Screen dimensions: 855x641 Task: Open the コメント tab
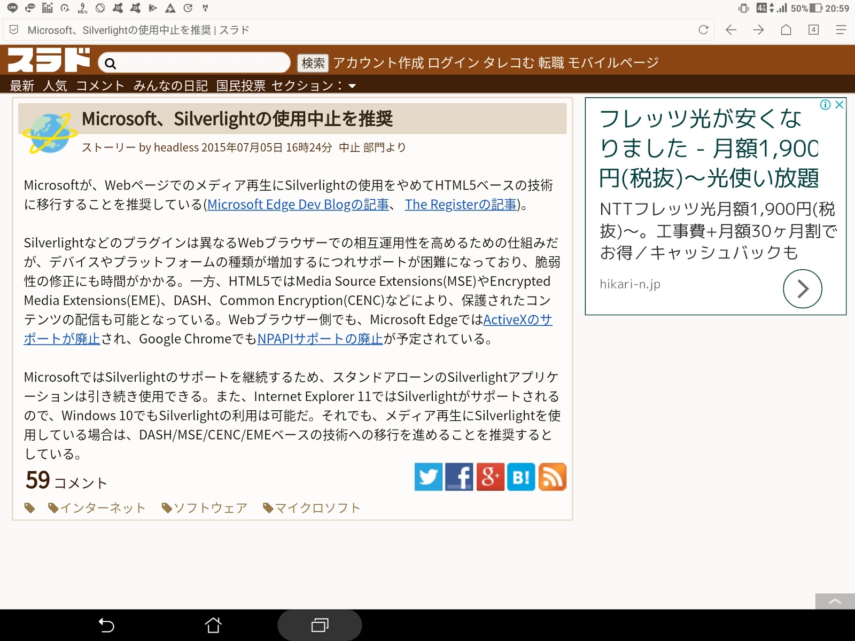tap(100, 85)
